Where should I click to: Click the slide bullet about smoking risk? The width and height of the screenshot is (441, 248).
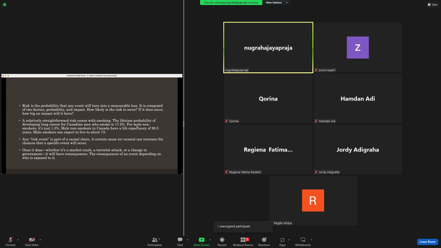(x=90, y=126)
